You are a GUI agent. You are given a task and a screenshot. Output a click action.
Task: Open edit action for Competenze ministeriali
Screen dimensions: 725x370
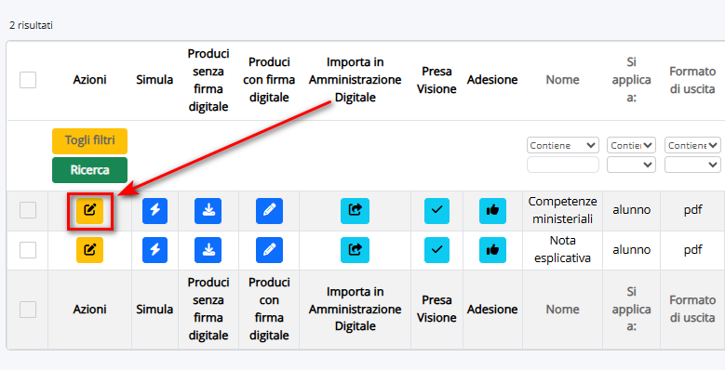(89, 211)
